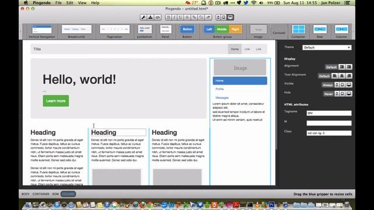
Task: Apply Bold formatting from the toolbar
Action: pyautogui.click(x=168, y=17)
